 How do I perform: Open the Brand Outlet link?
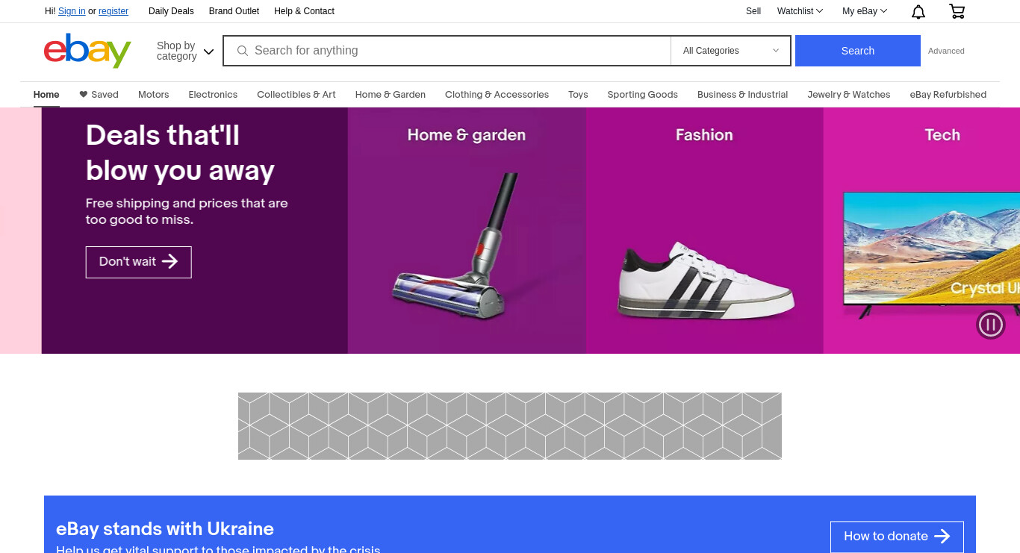click(234, 11)
